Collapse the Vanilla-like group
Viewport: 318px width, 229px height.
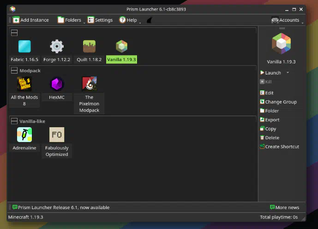pyautogui.click(x=14, y=121)
